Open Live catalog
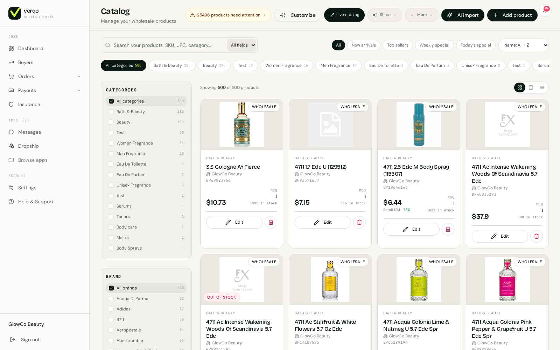Screen dimensions: 560x350 [344, 15]
